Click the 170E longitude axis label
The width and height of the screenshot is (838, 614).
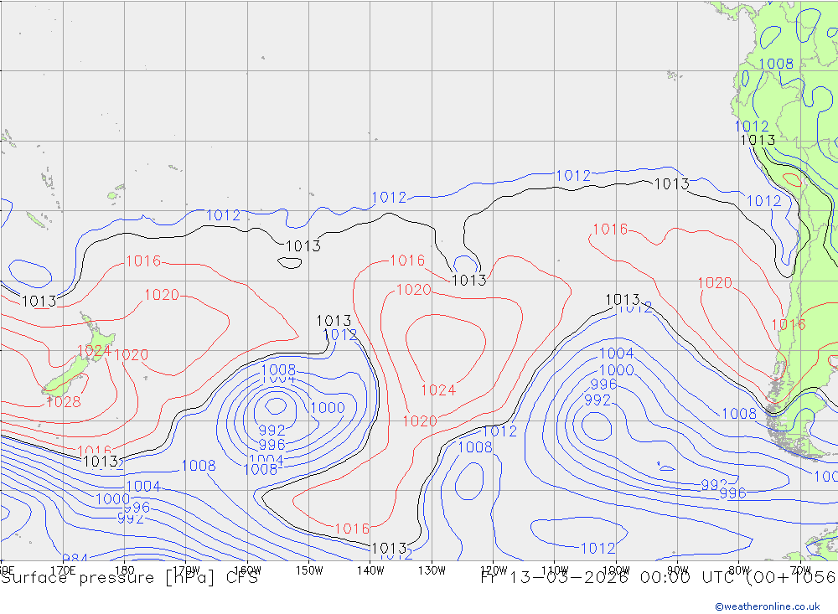tap(64, 570)
